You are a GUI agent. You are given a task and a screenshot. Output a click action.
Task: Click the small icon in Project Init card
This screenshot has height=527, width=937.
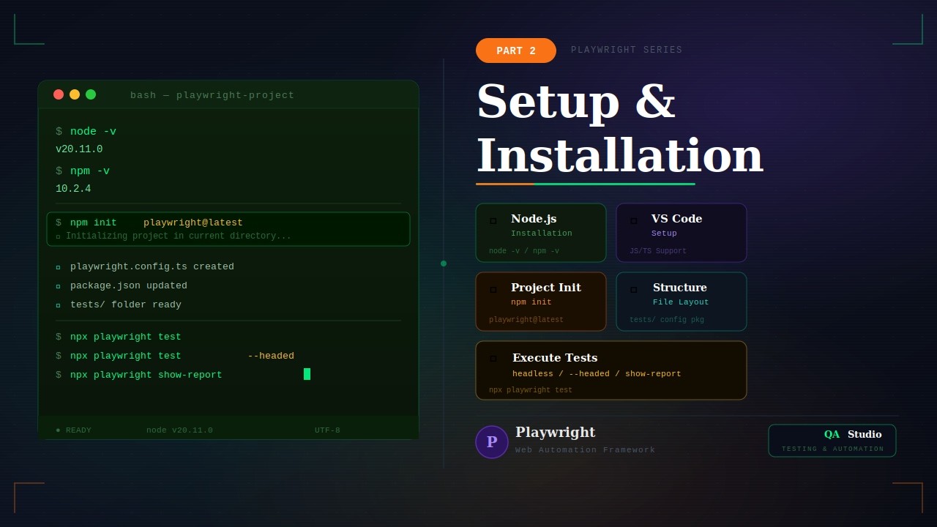(493, 290)
